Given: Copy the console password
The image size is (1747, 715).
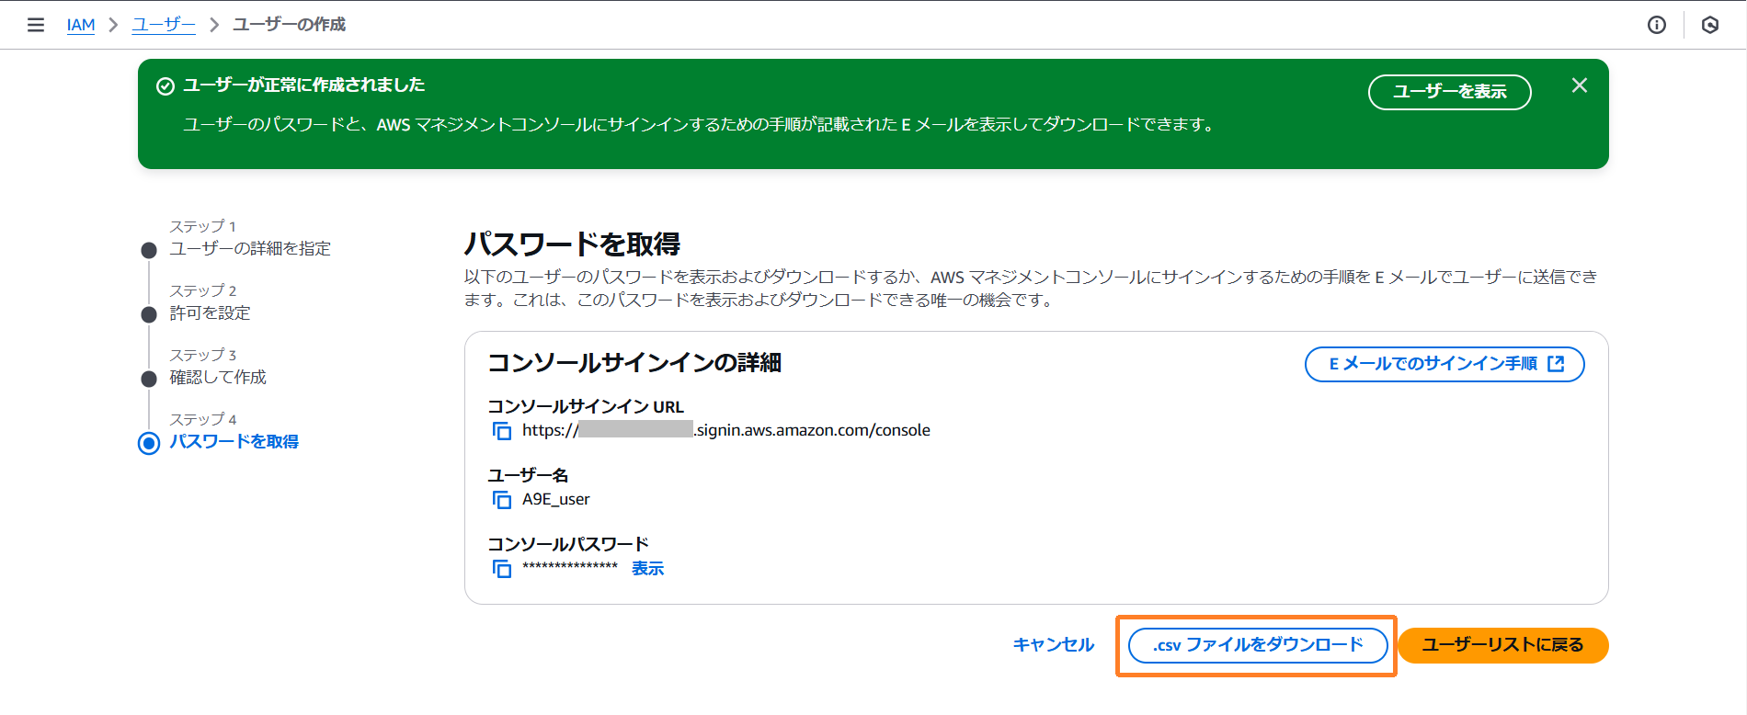Looking at the screenshot, I should click(x=502, y=569).
